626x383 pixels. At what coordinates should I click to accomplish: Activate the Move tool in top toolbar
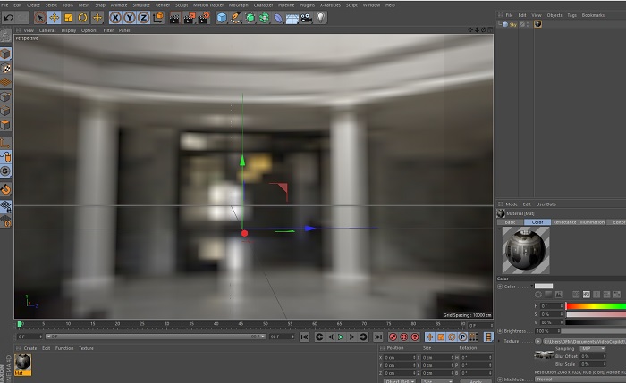point(54,18)
